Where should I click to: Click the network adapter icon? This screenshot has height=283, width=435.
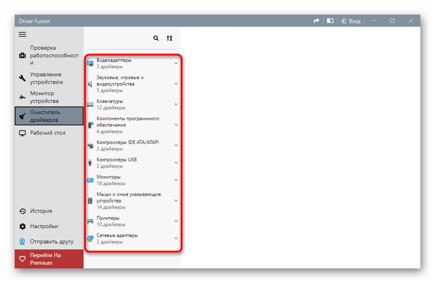pos(90,238)
